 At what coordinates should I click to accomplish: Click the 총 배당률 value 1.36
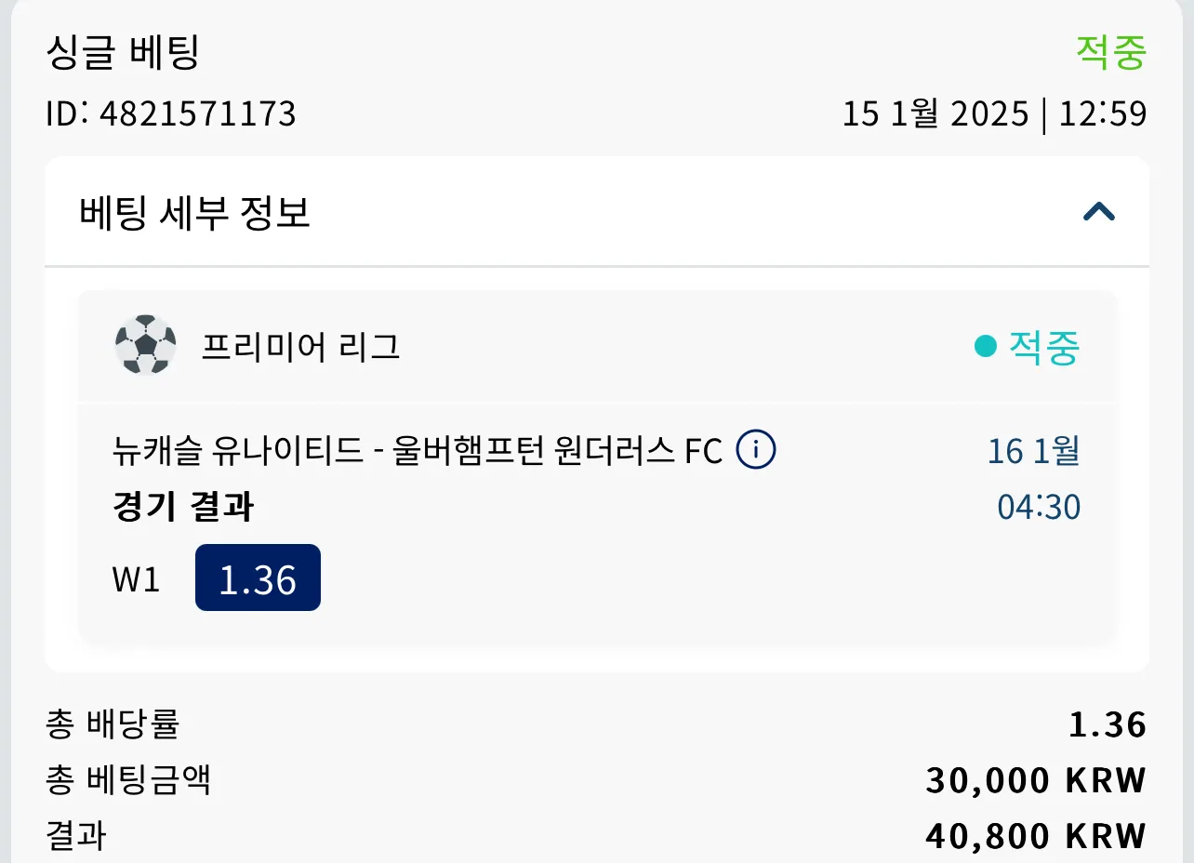(x=1108, y=724)
